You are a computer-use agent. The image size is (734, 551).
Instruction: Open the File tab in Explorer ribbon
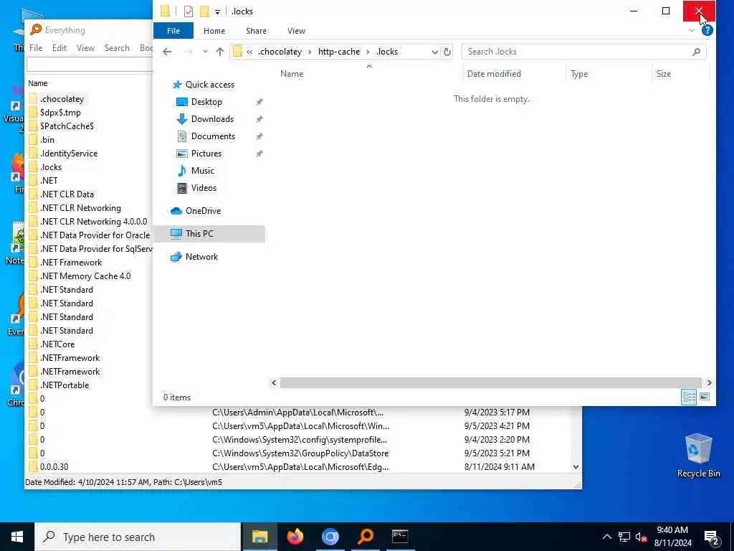[173, 31]
